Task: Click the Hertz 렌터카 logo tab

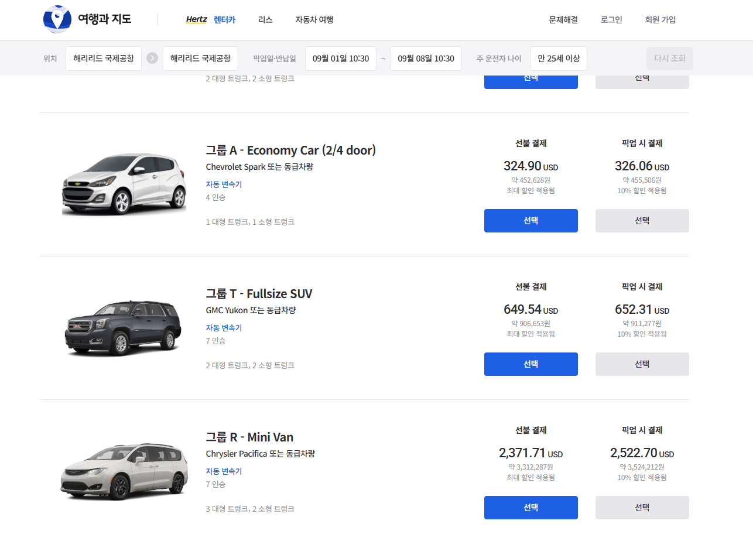Action: coord(210,20)
